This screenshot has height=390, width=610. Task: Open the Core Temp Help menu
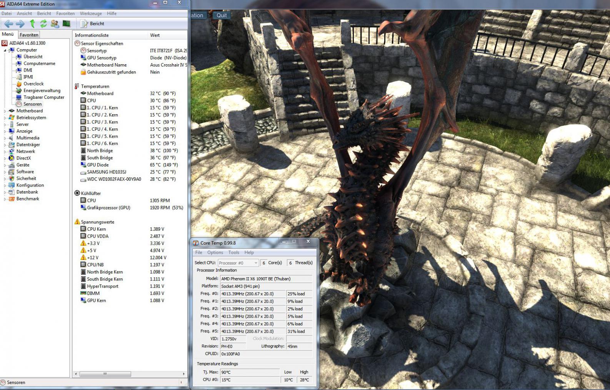point(249,253)
